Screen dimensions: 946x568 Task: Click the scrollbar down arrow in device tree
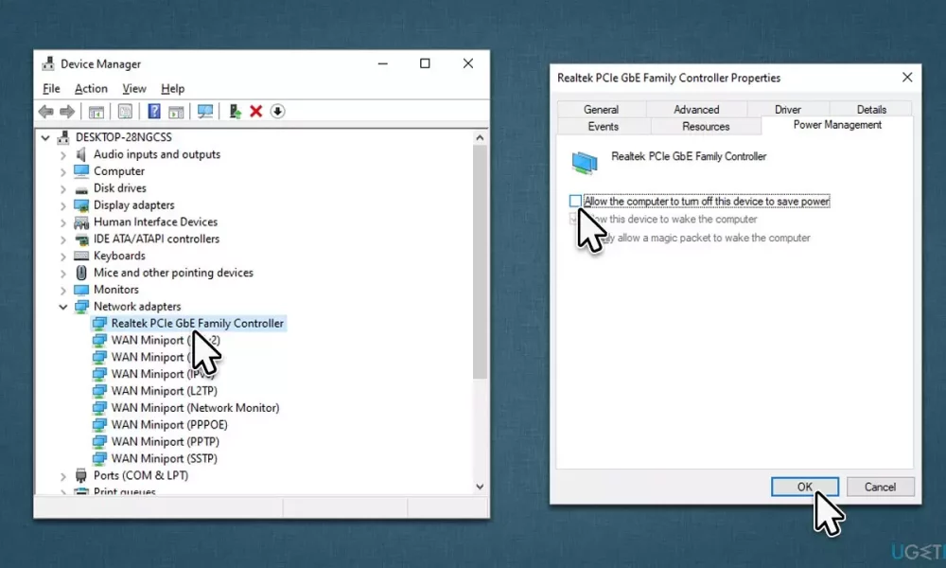pos(480,487)
